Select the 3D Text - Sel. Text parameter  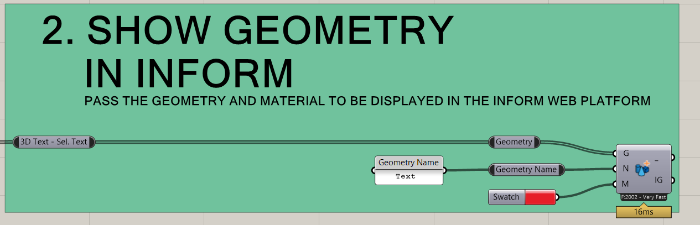click(54, 142)
